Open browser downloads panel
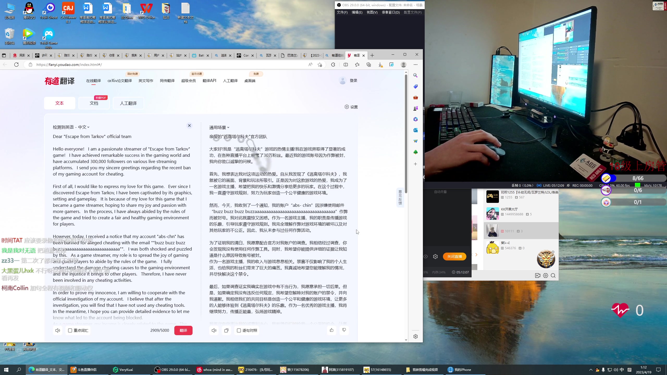This screenshot has height=375, width=667. pos(380,65)
